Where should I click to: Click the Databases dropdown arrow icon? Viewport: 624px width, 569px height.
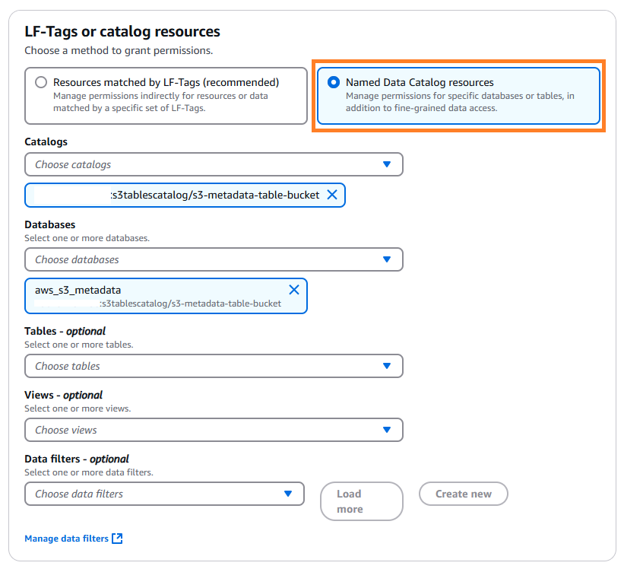387,259
